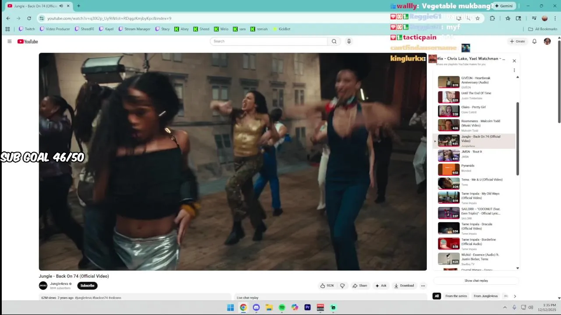This screenshot has height=315, width=561.
Task: Select the From Jungle4eva chip
Action: 486,296
